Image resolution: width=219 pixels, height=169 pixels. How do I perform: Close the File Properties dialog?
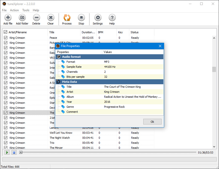pyautogui.click(x=160, y=46)
